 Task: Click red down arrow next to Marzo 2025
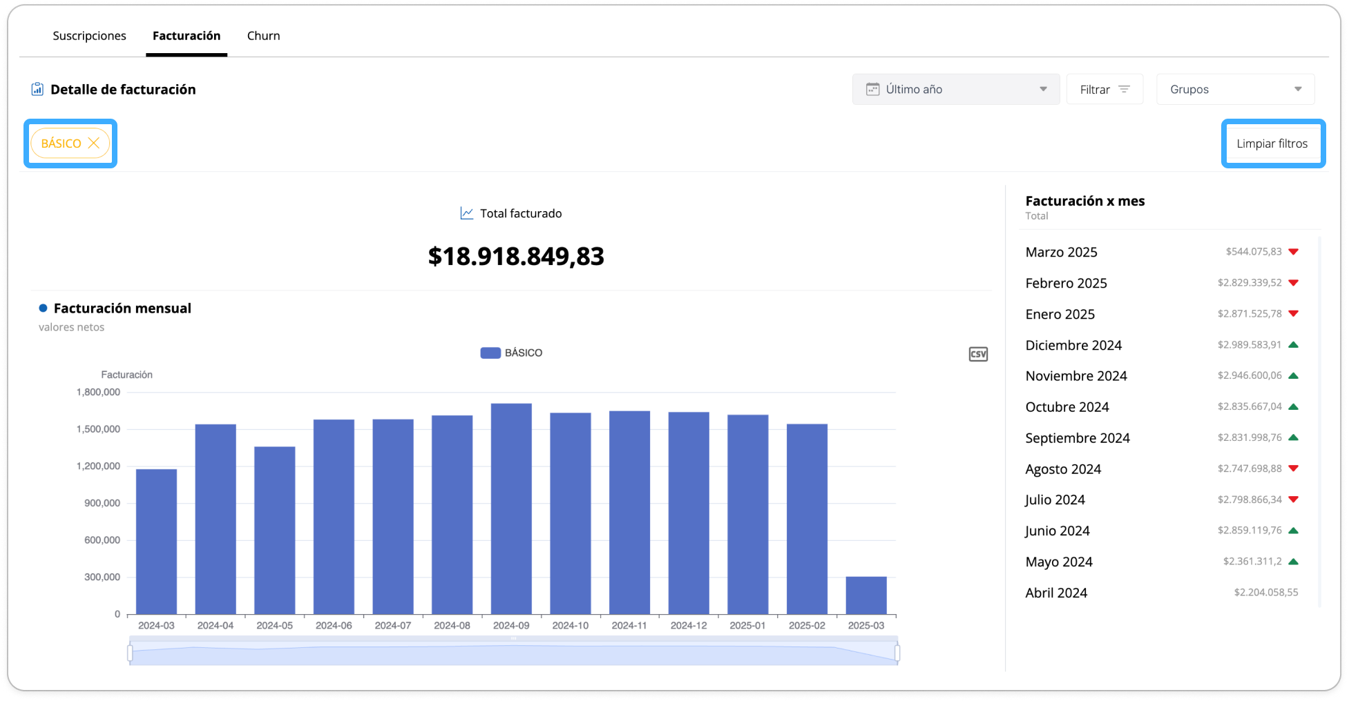(x=1293, y=252)
